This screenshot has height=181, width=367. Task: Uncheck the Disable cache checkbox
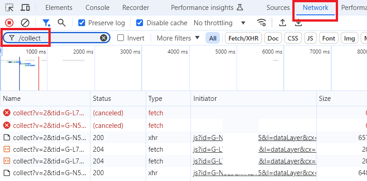139,23
